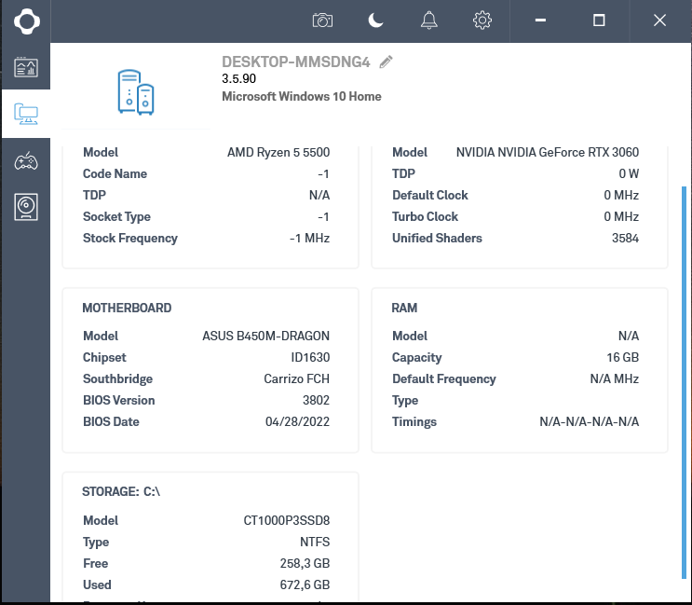692x605 pixels.
Task: Open notifications bell icon
Action: (429, 21)
